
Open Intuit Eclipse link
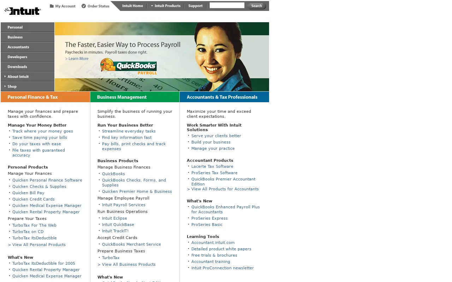click(114, 218)
